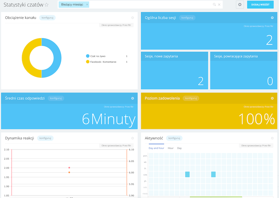Click the Facebook: Komentarze legend label

(103, 62)
